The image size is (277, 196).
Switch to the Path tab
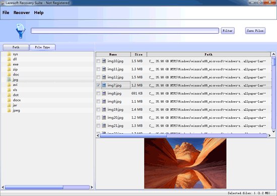coord(16,47)
